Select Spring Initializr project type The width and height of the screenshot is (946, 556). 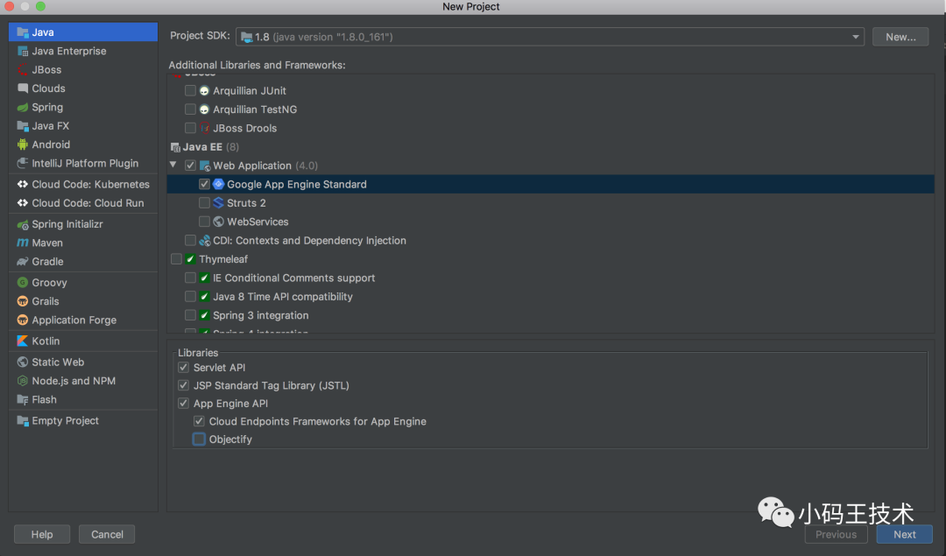click(82, 224)
